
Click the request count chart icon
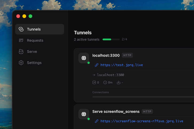[94, 82]
